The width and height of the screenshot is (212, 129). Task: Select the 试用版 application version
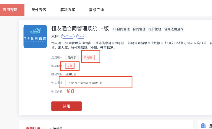88,57
